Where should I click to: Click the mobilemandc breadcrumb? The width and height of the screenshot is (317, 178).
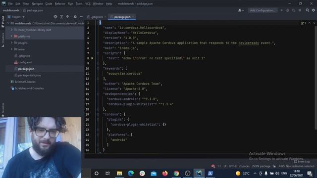click(x=11, y=10)
